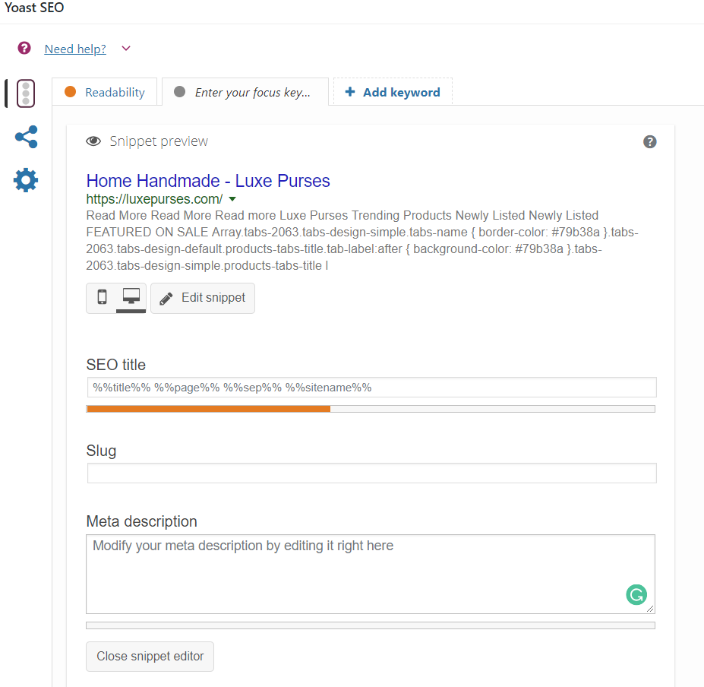704x687 pixels.
Task: Open the Social share icon in sidebar
Action: click(26, 138)
